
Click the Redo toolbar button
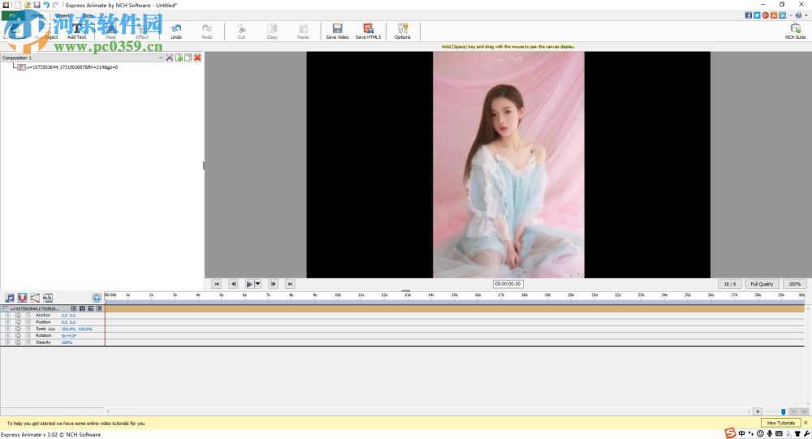click(206, 31)
